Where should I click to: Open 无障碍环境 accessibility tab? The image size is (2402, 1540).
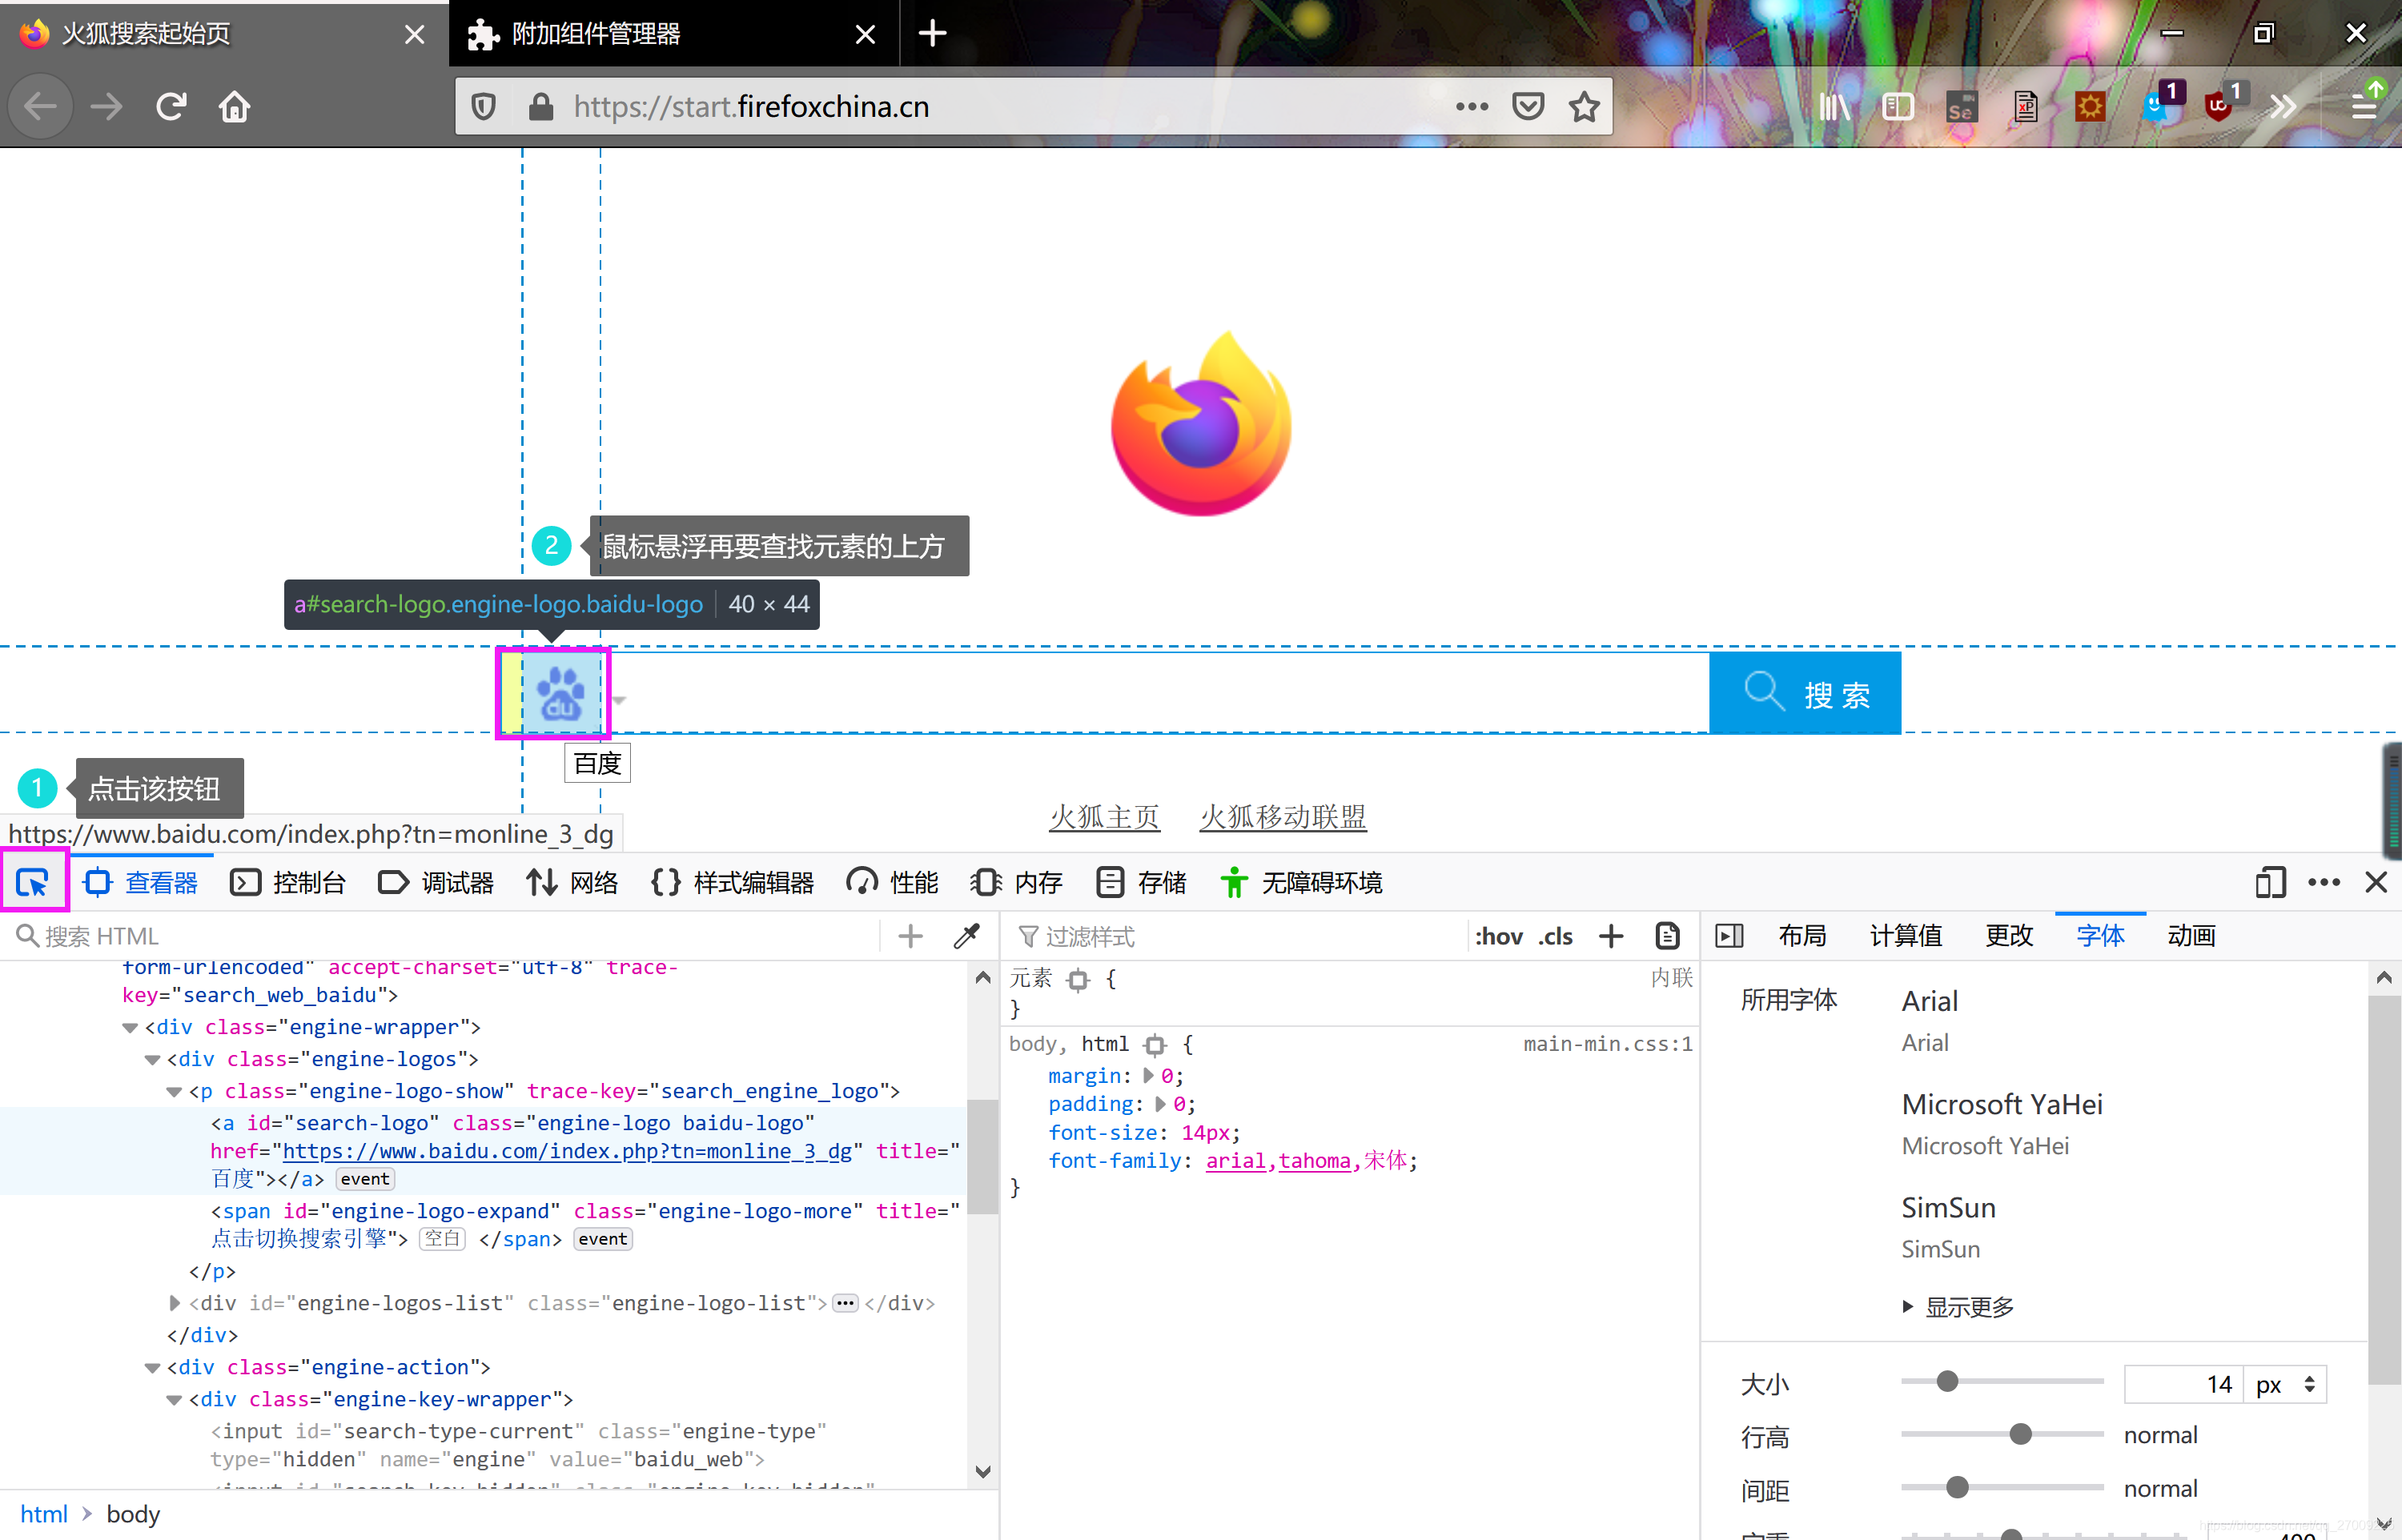tap(1301, 882)
